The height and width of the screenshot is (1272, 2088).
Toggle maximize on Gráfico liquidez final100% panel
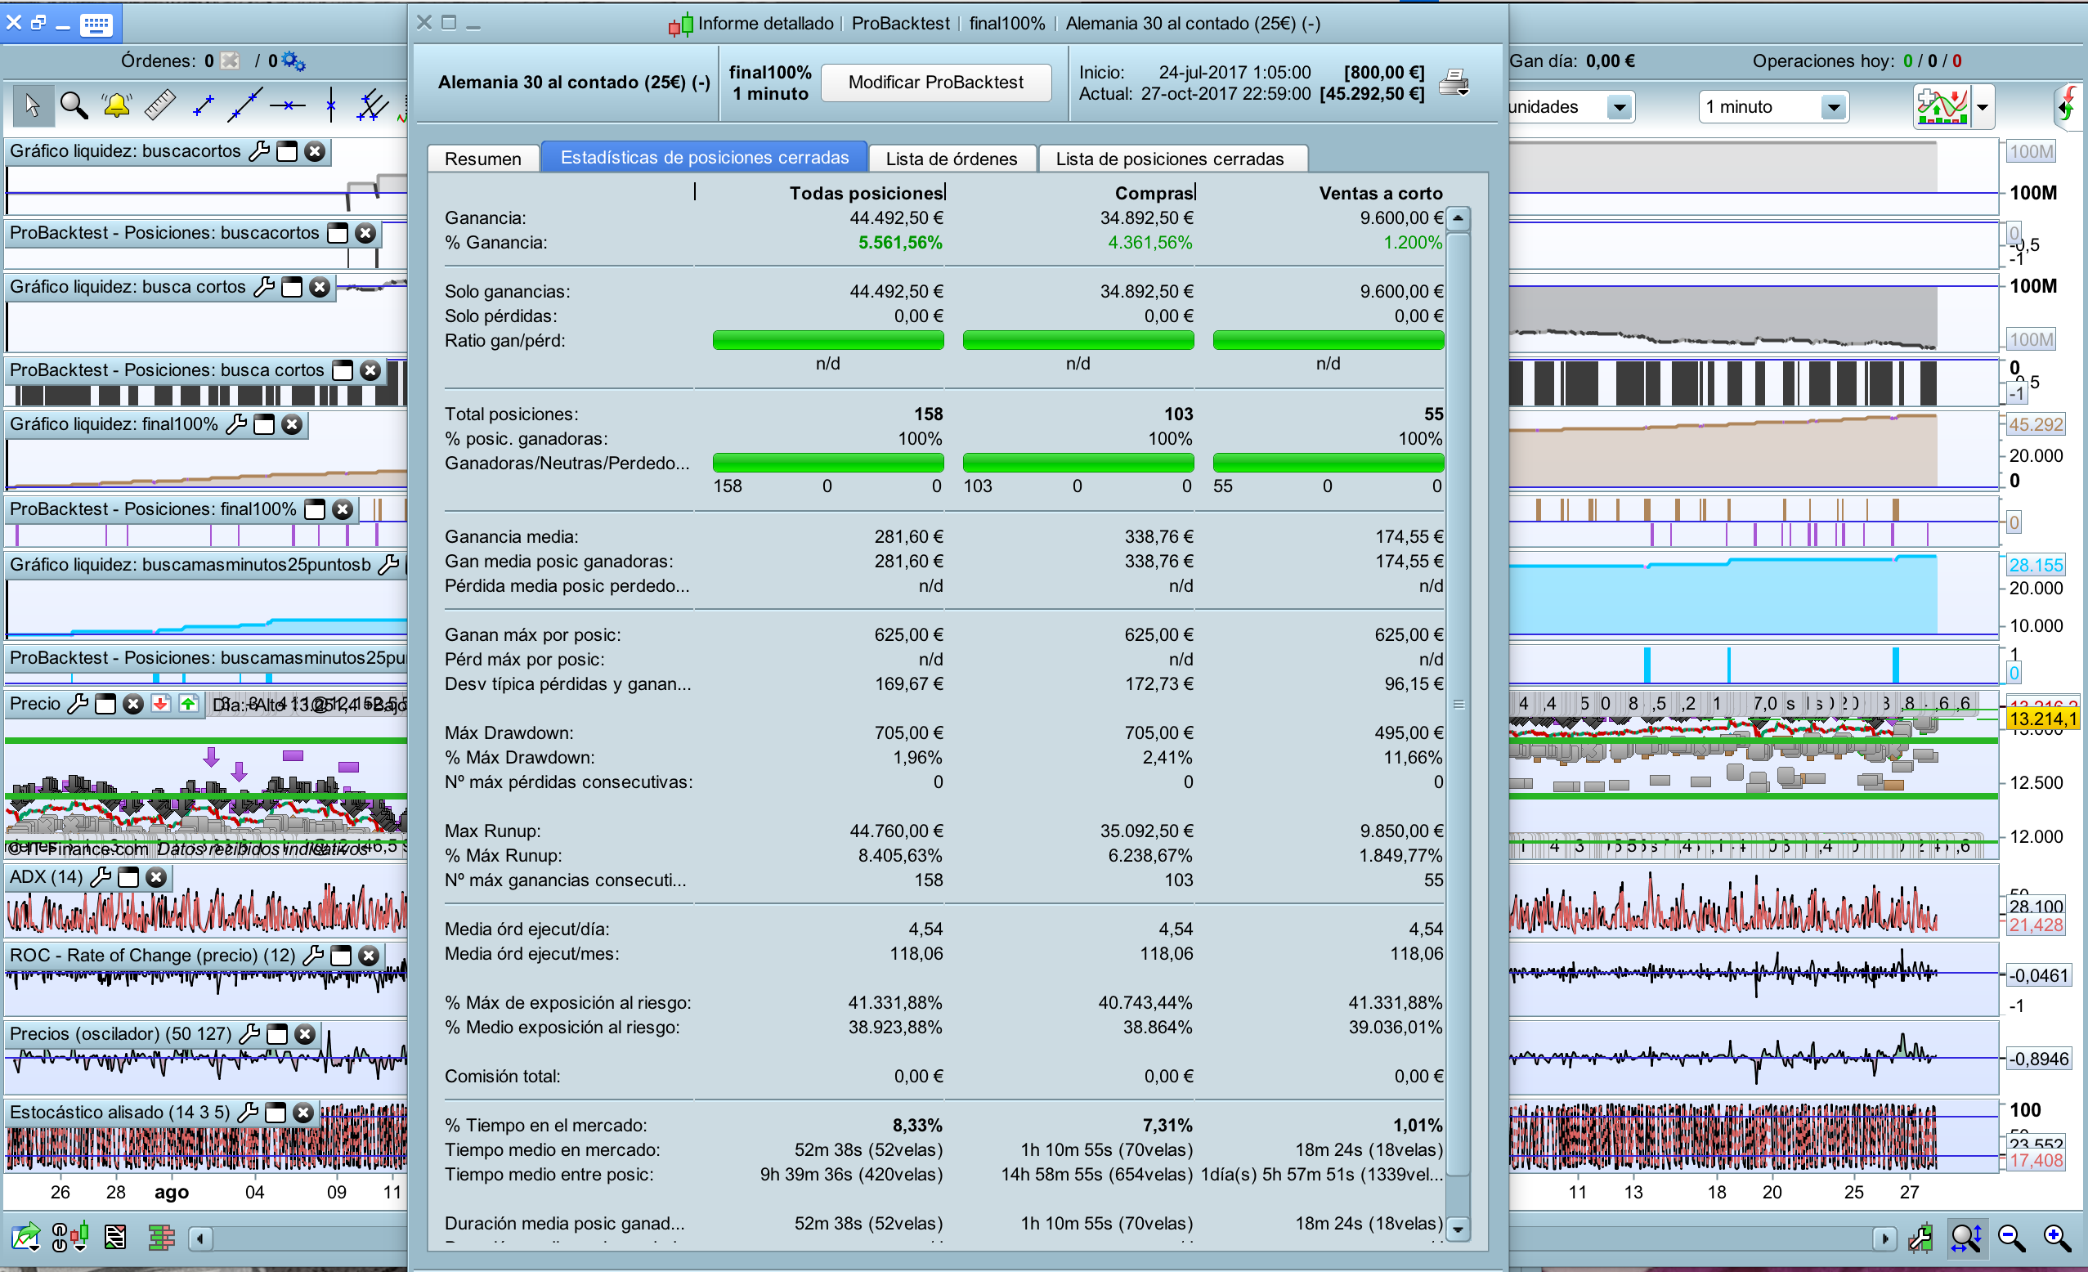click(264, 424)
